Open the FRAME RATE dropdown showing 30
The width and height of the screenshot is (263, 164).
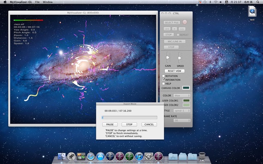click(x=182, y=120)
